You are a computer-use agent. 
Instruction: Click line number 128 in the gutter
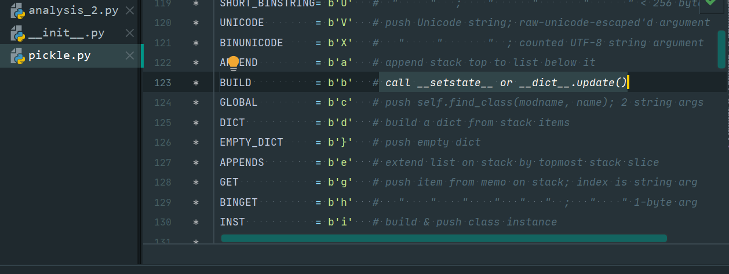pyautogui.click(x=163, y=182)
